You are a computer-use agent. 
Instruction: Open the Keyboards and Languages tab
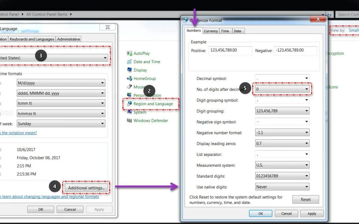(32, 39)
